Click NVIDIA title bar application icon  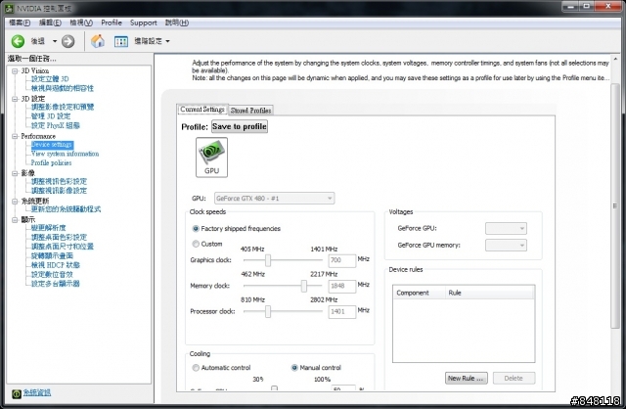9,8
